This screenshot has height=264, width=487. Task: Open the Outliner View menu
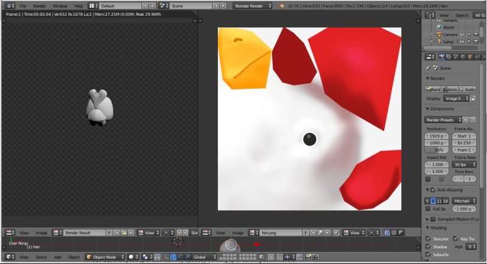444,15
